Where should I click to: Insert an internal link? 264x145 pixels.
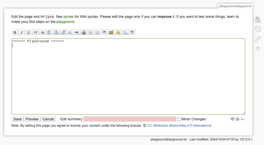(x=77, y=32)
